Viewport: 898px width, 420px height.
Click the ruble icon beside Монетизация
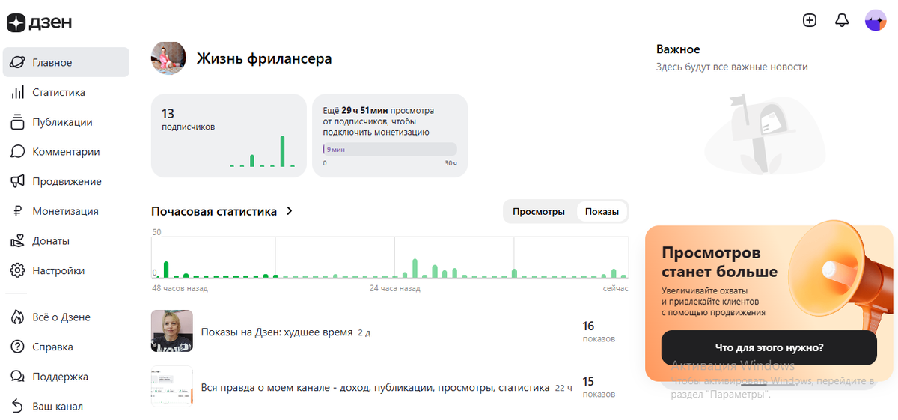coord(17,211)
